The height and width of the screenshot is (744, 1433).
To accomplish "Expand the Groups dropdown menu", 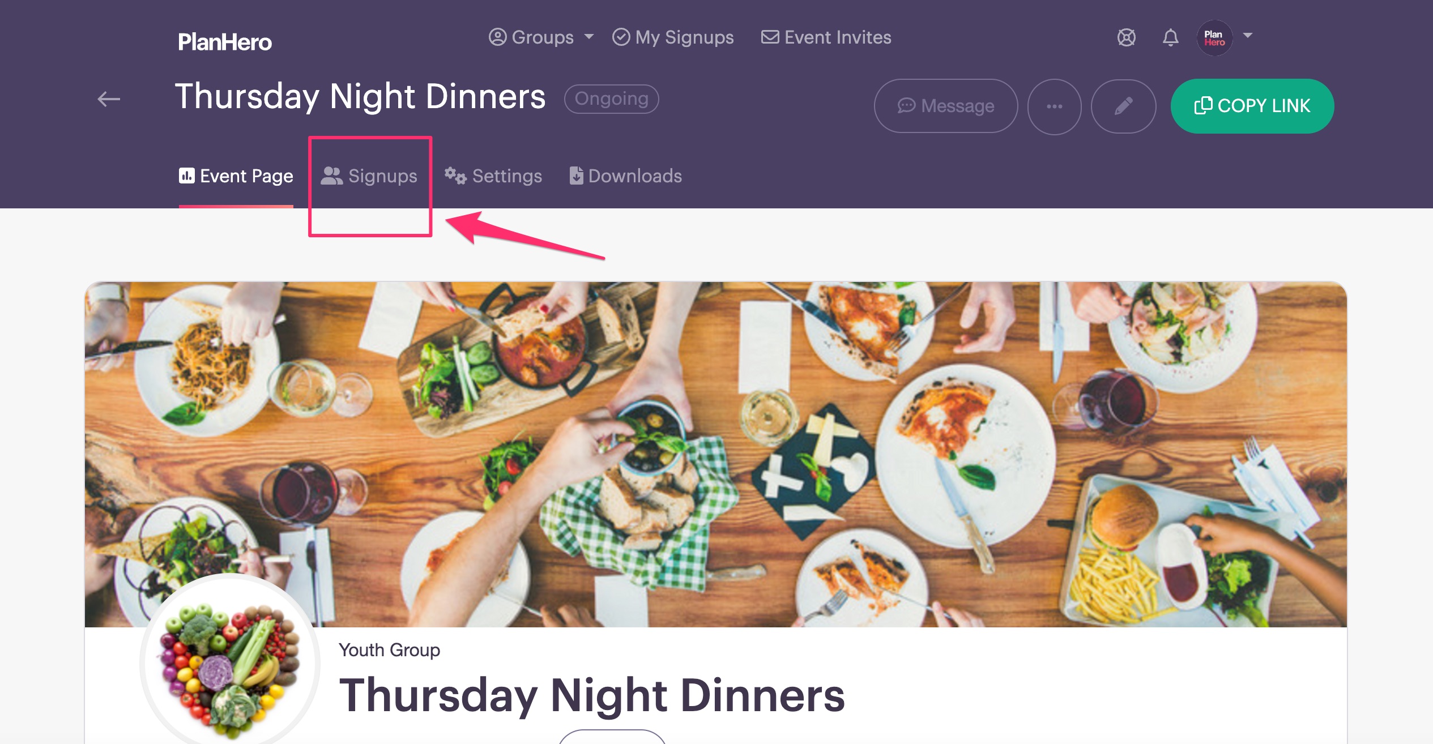I will [541, 37].
